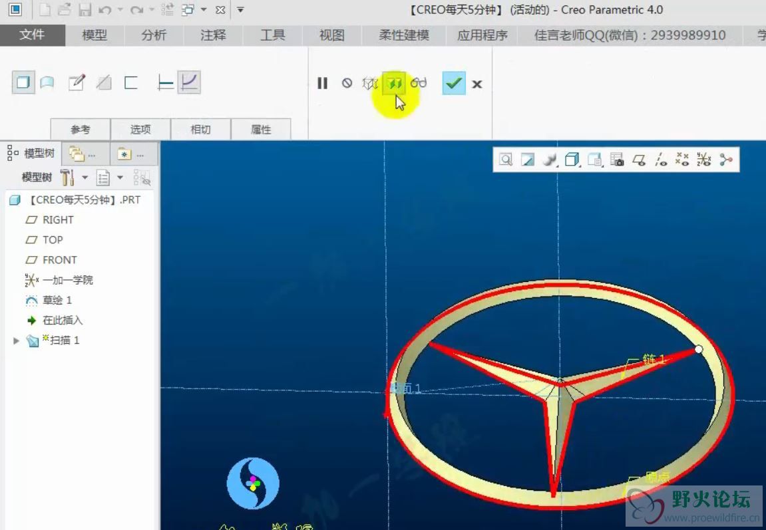Open the undo history dropdown arrow
This screenshot has height=530, width=766.
120,10
